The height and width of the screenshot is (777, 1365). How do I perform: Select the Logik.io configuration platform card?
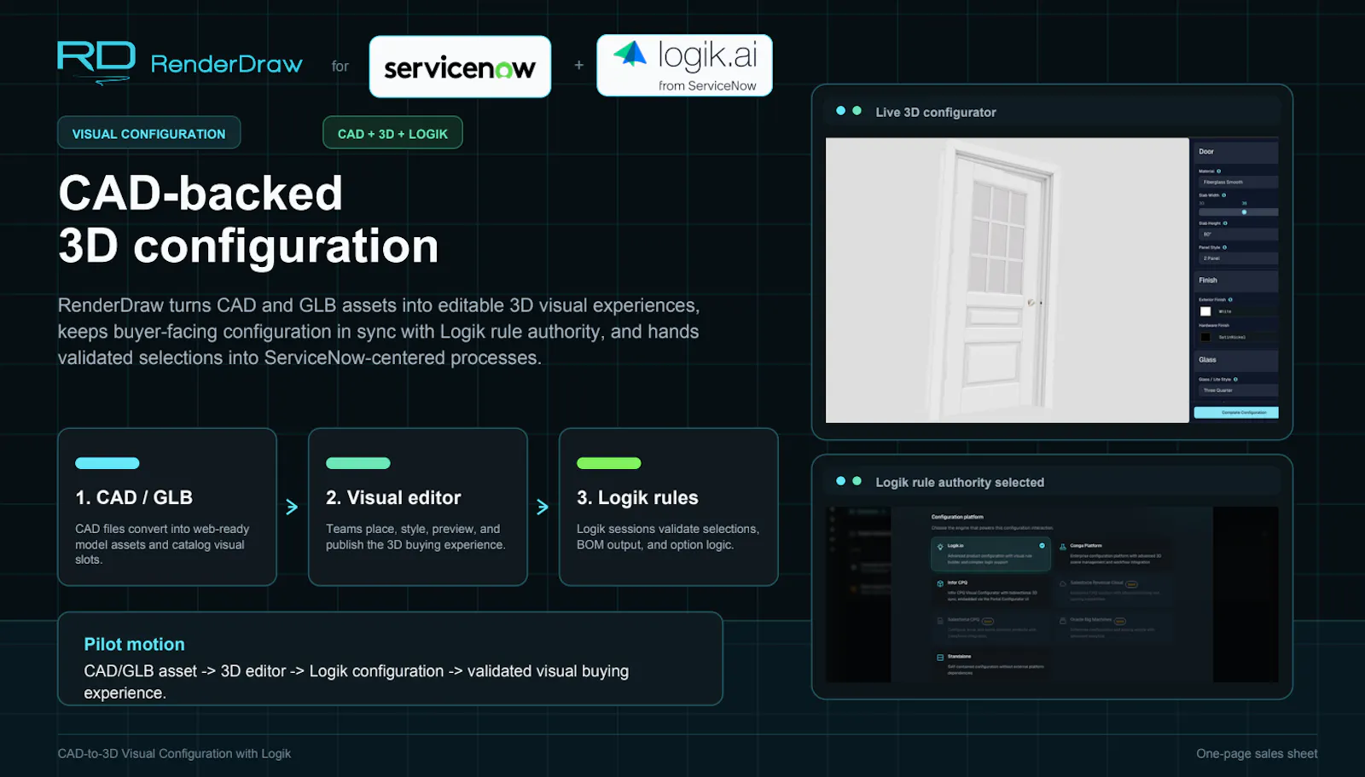click(990, 554)
